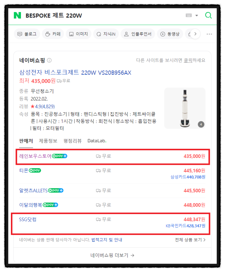
Task: Select the 블로그 filter tab
Action: tap(27, 34)
